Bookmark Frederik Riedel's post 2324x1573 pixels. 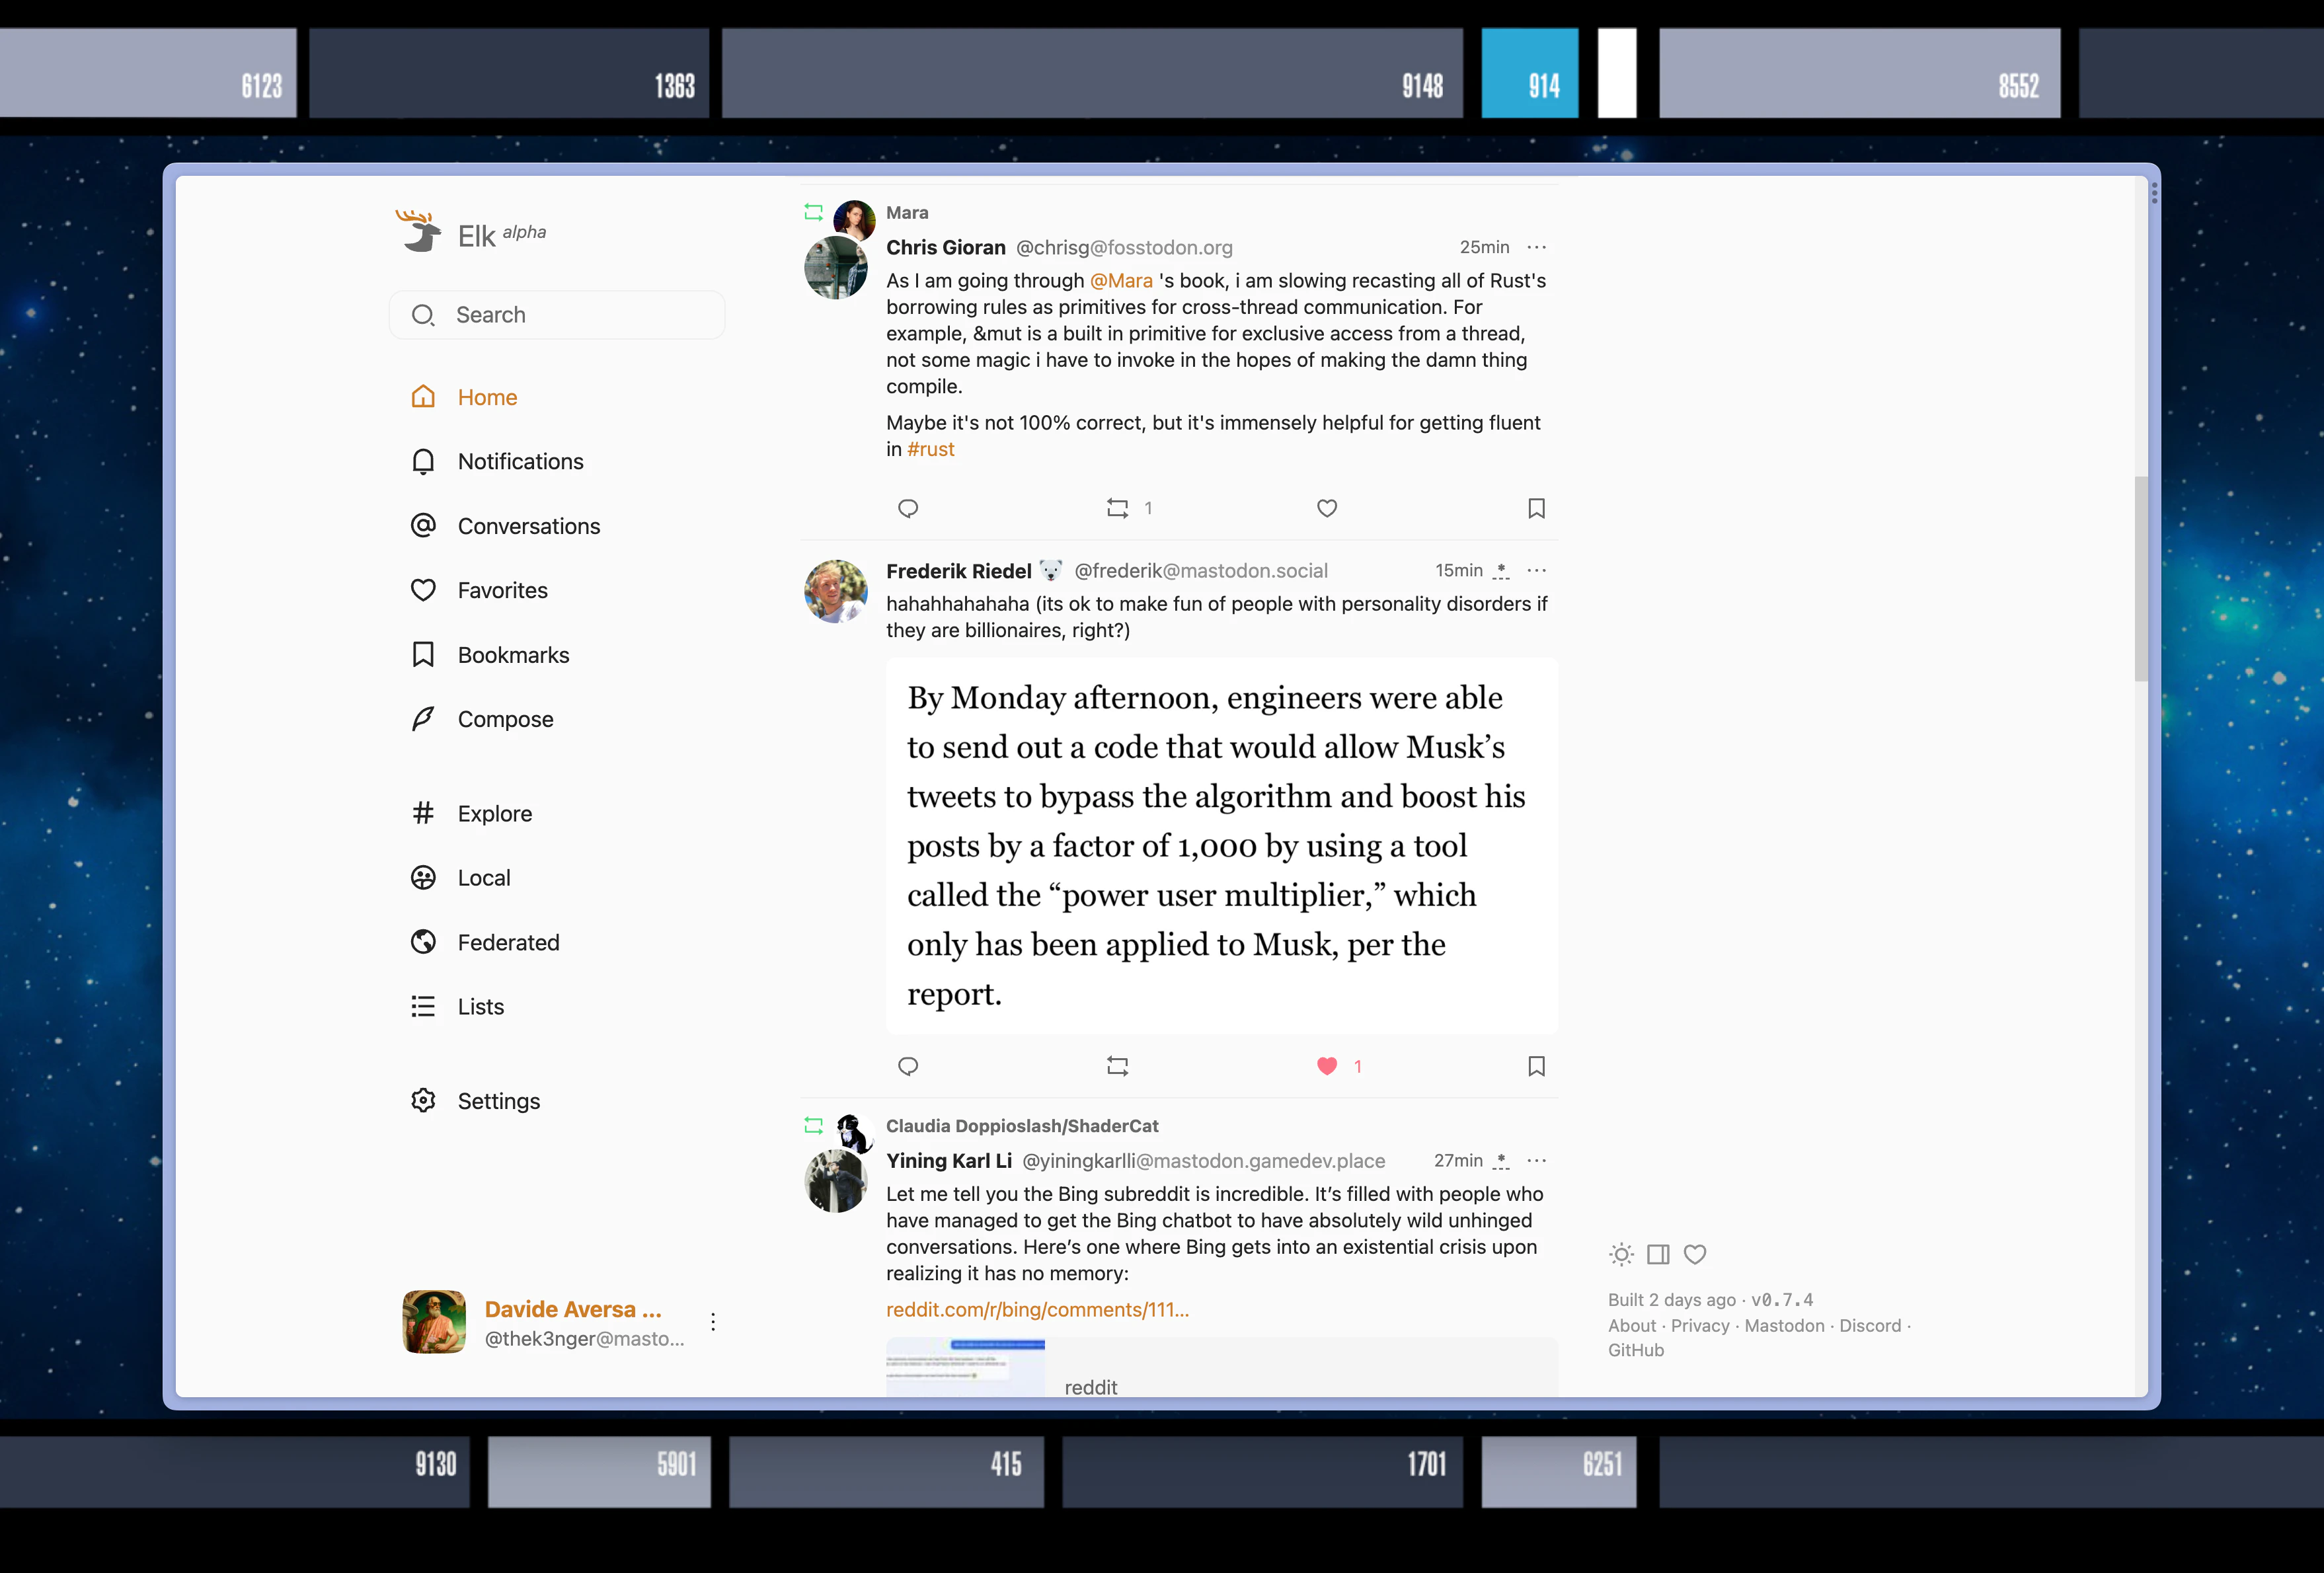[x=1537, y=1066]
